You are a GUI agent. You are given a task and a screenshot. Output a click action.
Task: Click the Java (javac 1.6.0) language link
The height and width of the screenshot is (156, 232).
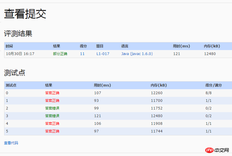137,54
